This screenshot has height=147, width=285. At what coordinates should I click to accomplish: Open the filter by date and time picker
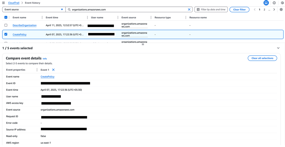(211, 10)
